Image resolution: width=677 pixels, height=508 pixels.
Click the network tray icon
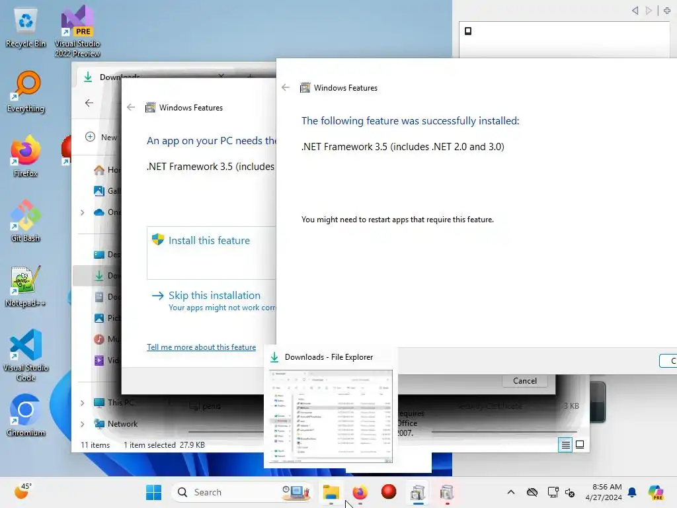click(553, 492)
